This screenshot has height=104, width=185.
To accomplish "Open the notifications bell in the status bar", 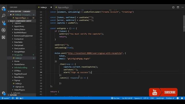I will pyautogui.click(x=182, y=98).
